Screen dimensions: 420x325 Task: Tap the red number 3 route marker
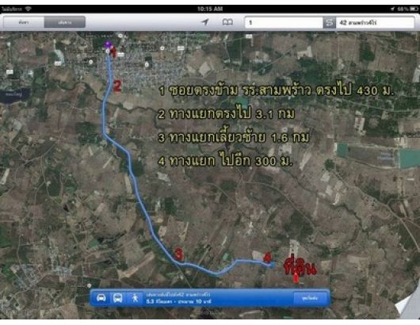[179, 254]
